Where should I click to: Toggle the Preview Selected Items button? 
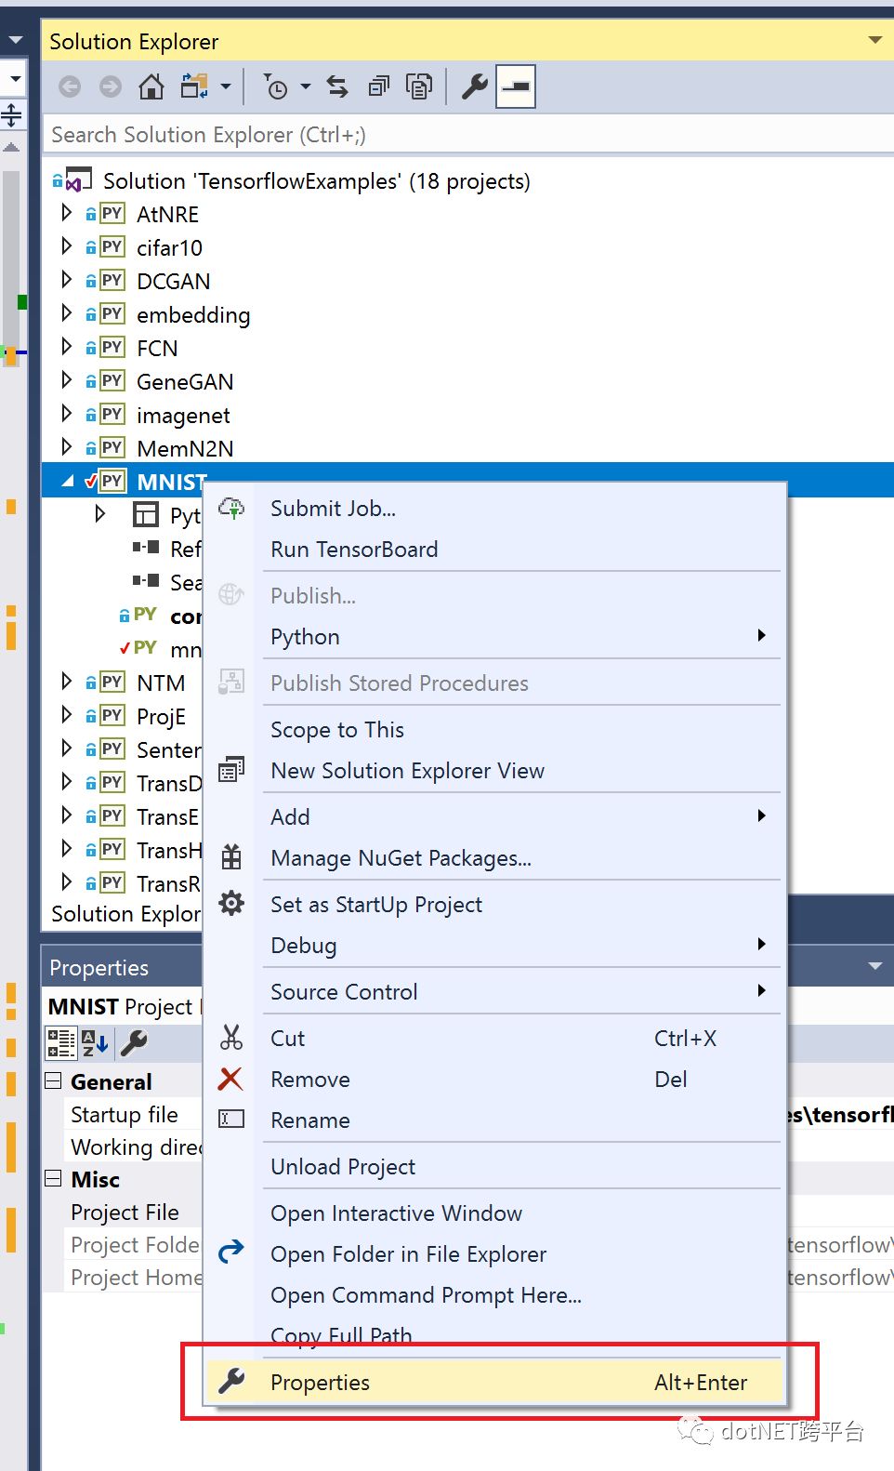point(516,87)
